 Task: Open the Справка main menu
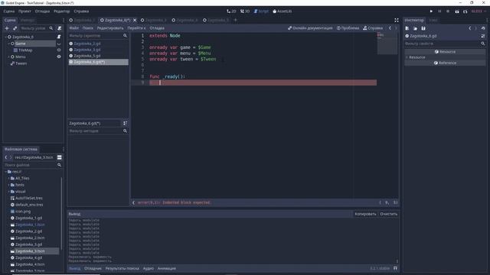(x=81, y=11)
